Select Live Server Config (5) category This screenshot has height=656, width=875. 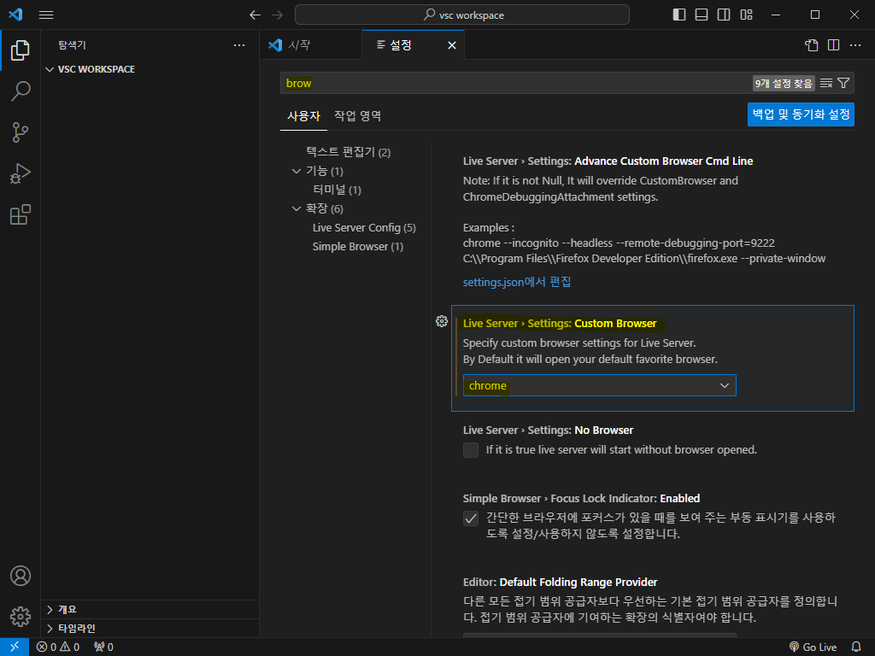[364, 227]
